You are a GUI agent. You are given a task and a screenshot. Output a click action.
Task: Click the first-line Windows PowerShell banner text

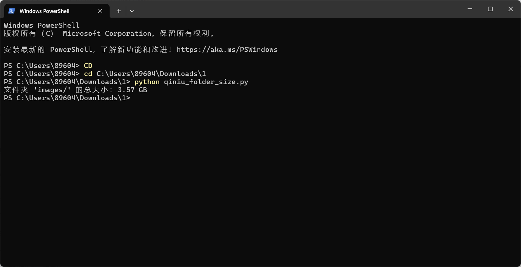pyautogui.click(x=42, y=25)
